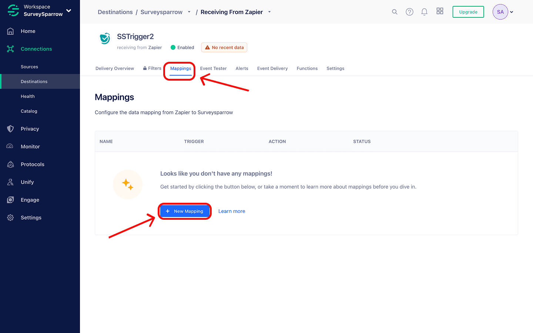The image size is (533, 333).
Task: Expand the Workspace SurveySparrow switcher
Action: [68, 10]
